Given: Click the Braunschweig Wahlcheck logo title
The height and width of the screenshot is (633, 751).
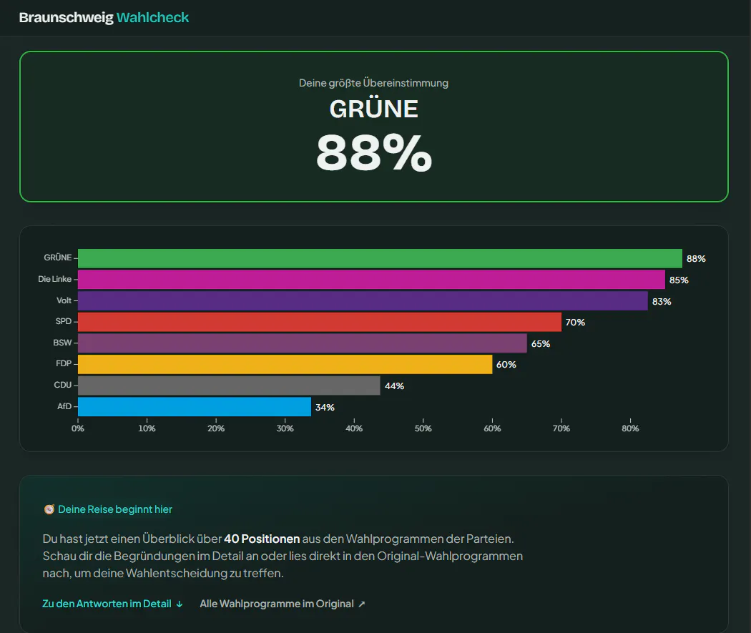Looking at the screenshot, I should 104,18.
